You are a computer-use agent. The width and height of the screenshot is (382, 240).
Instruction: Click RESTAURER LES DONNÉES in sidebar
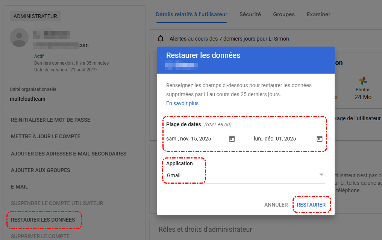click(43, 220)
